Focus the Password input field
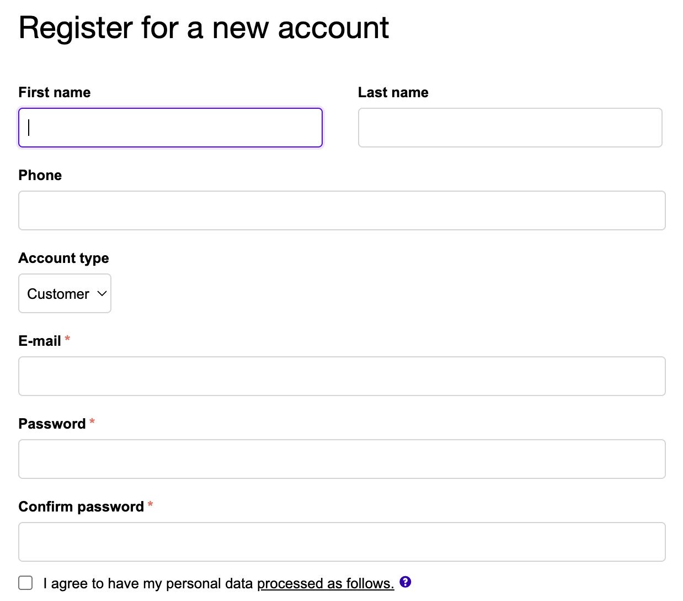 coord(341,459)
